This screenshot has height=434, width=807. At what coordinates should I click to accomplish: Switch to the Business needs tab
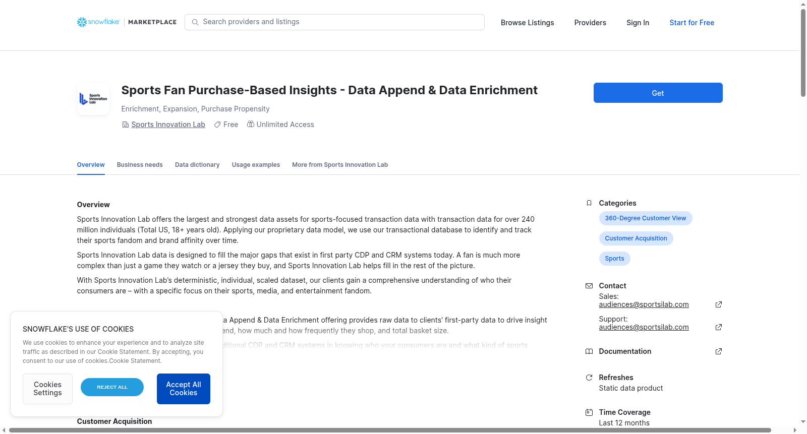click(140, 165)
